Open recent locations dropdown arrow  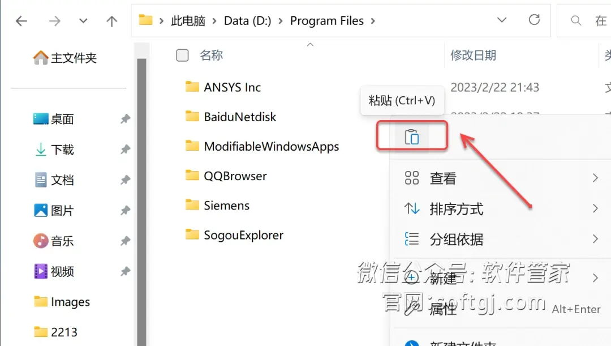click(83, 21)
